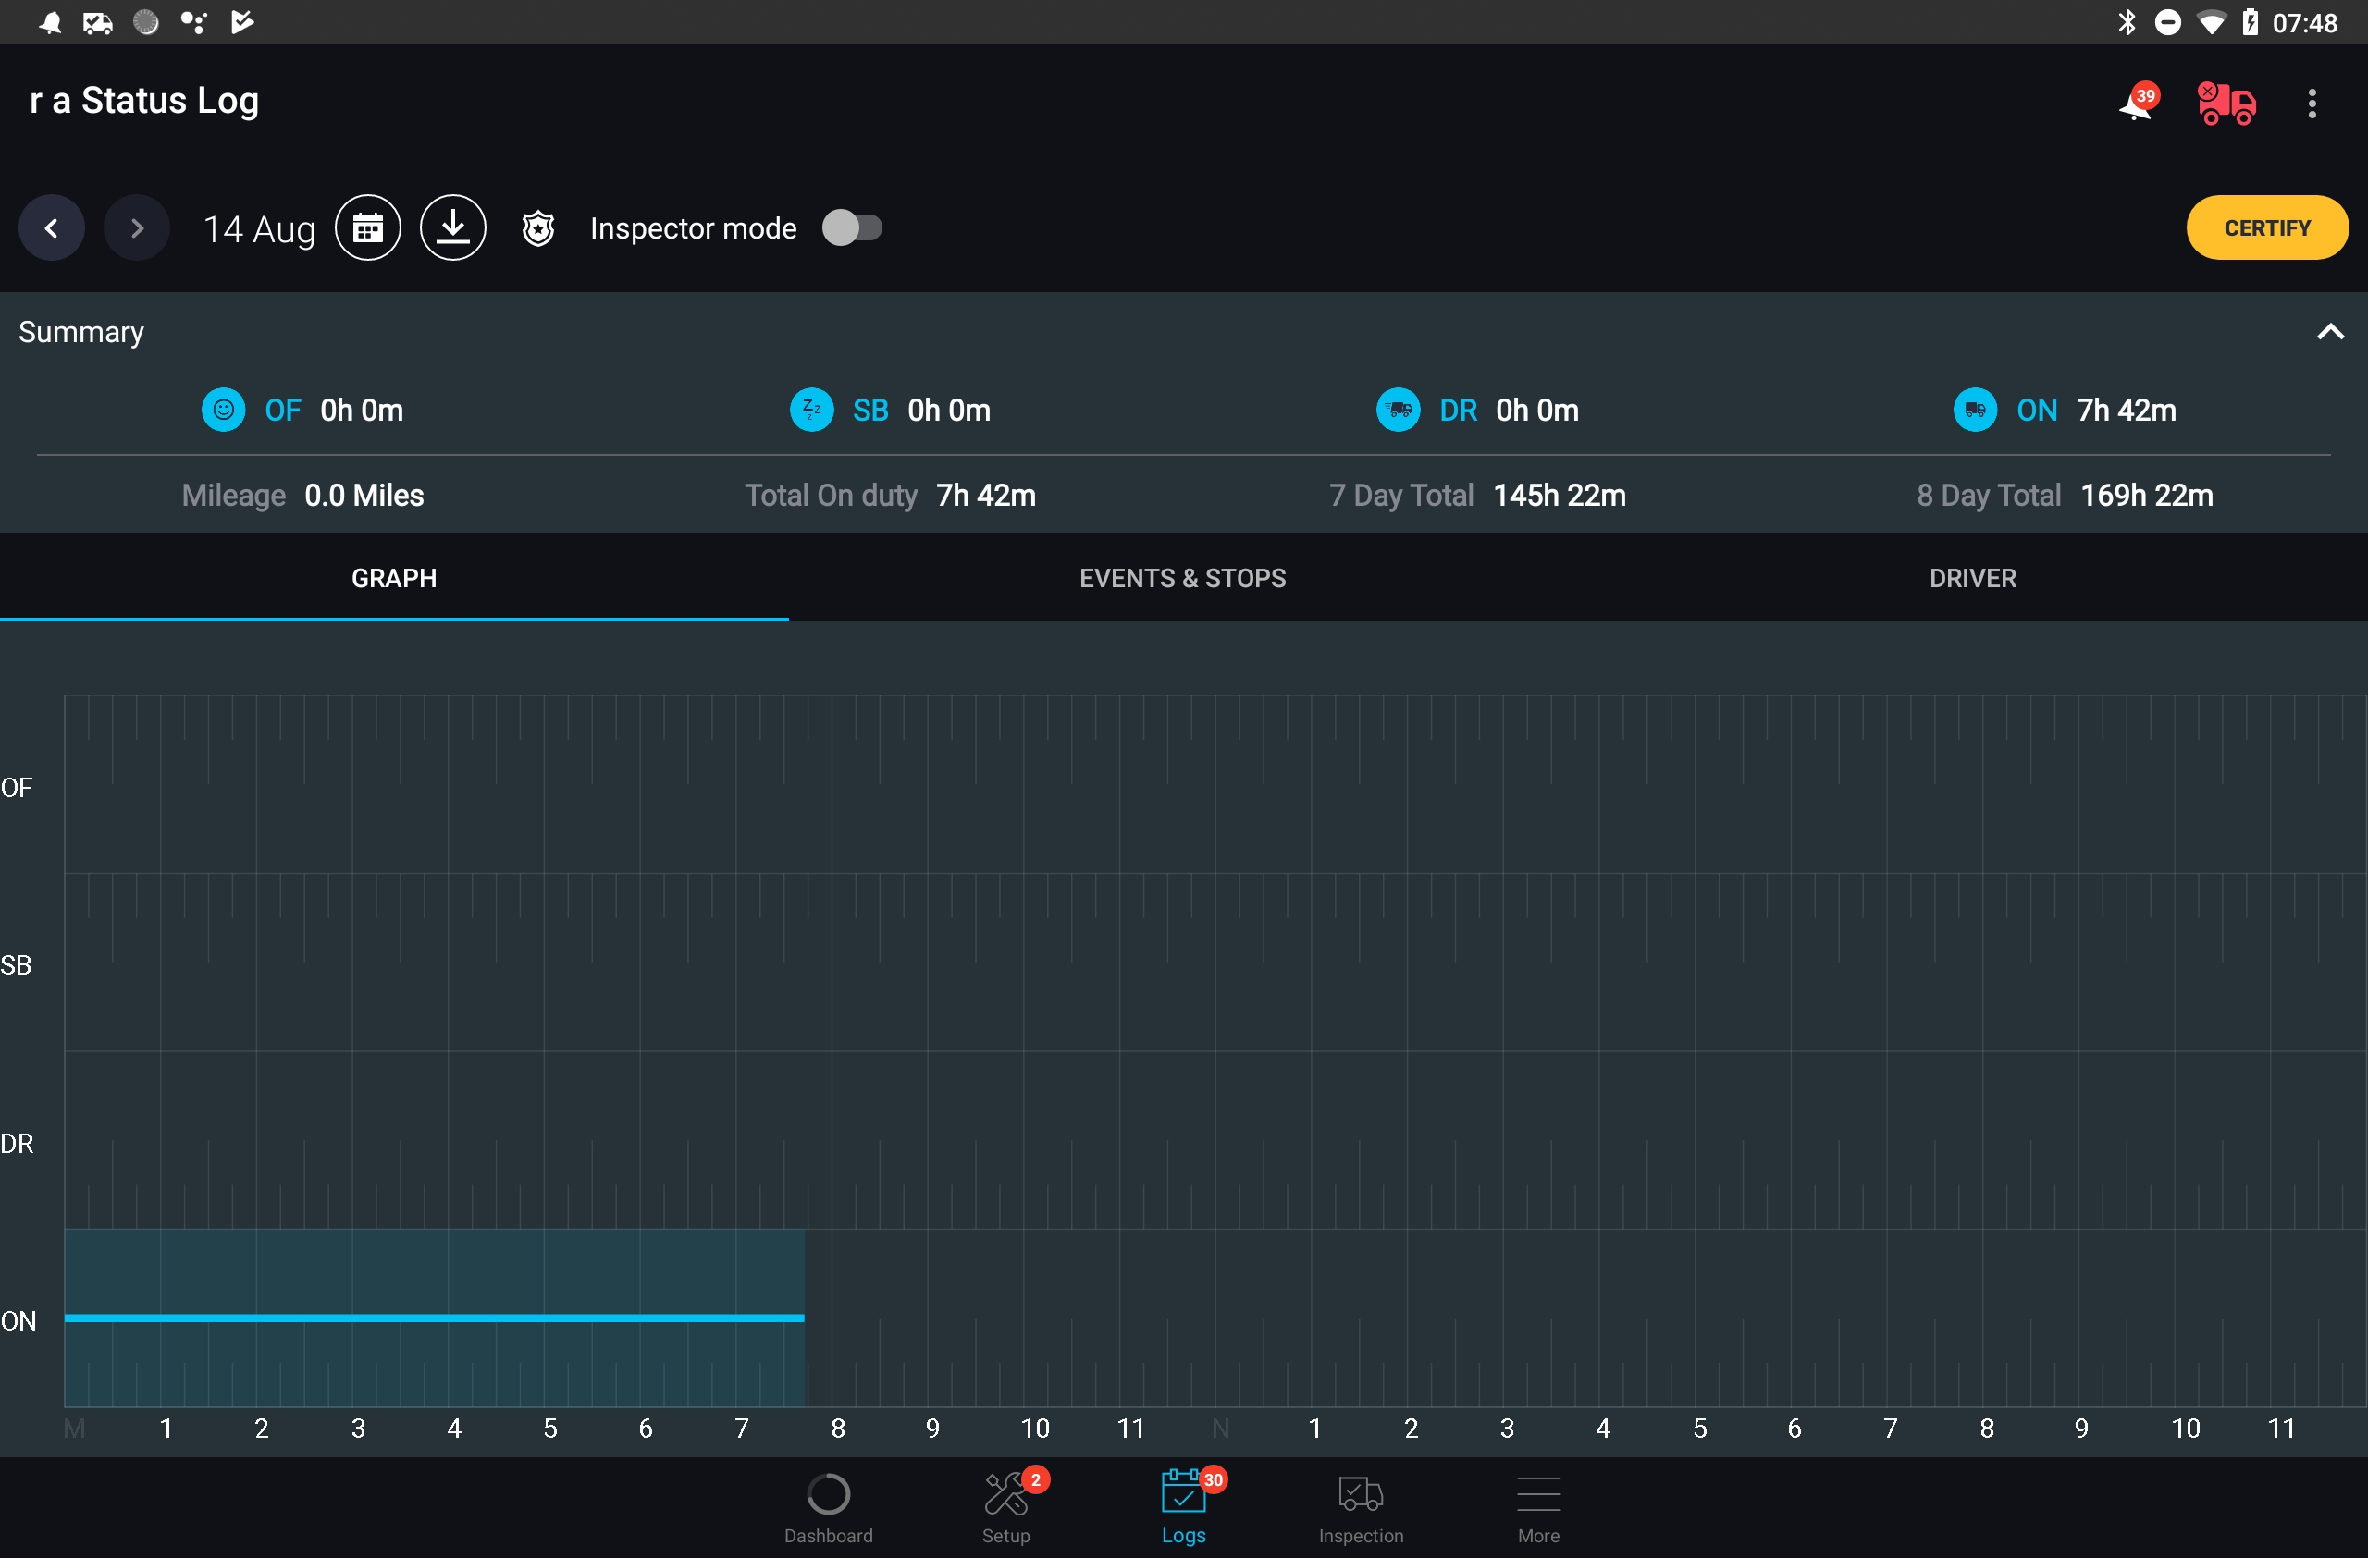Click the ON row label on graph
The image size is (2368, 1558).
coord(18,1321)
